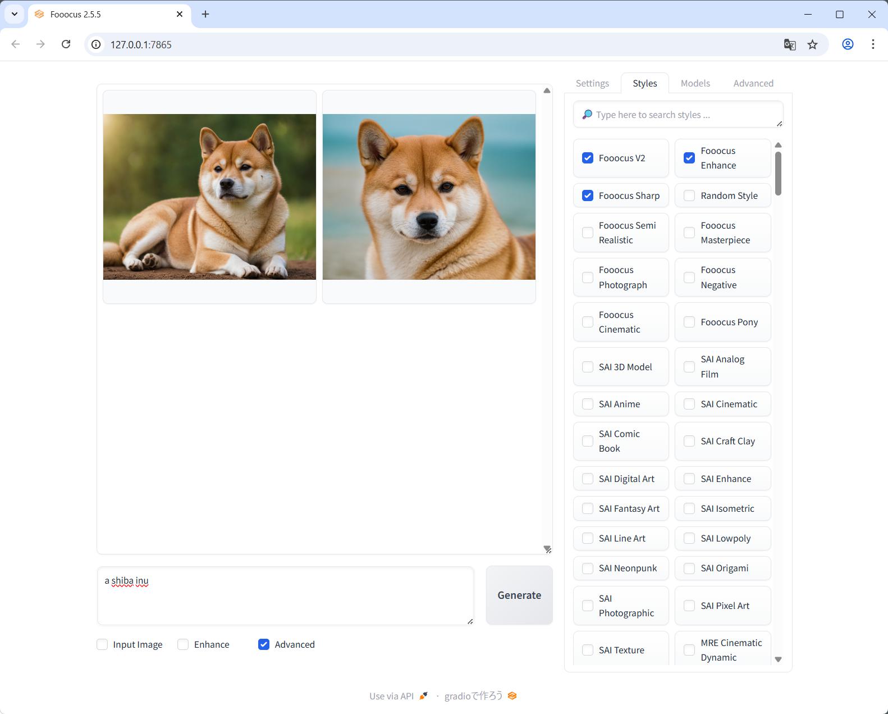Uncheck the Fooocus V2 style

click(588, 158)
